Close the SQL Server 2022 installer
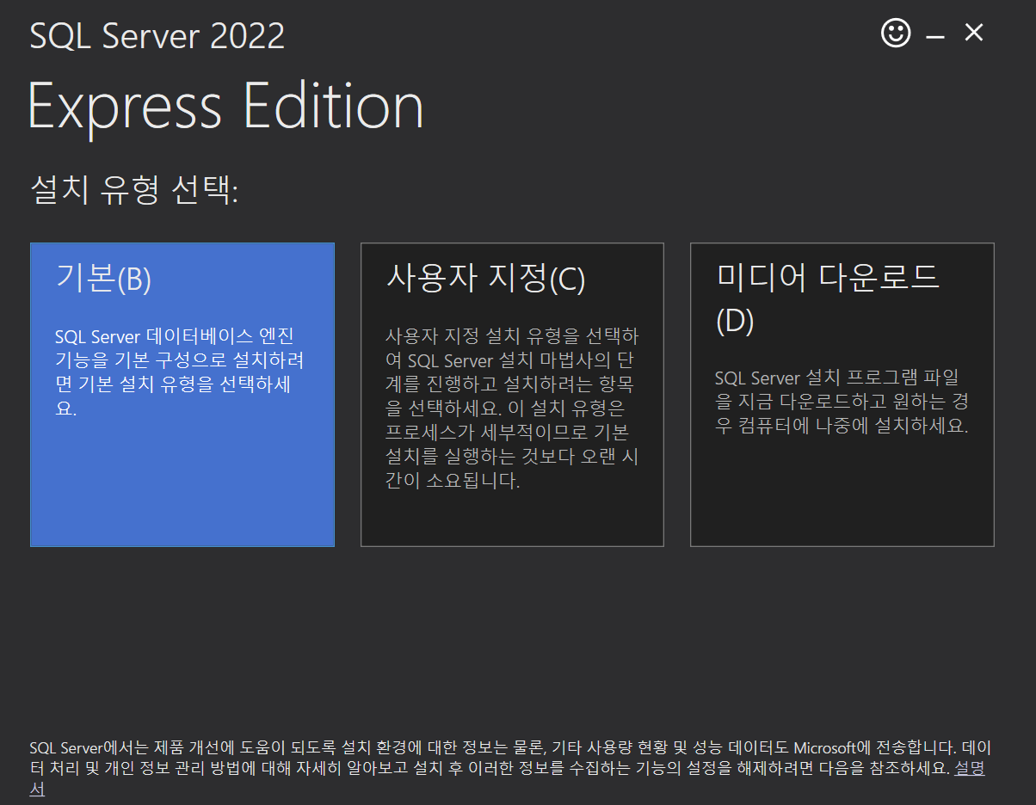This screenshot has height=805, width=1036. 974,34
